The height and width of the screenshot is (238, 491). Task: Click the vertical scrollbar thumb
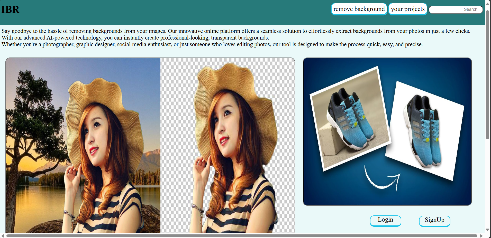tap(487, 74)
